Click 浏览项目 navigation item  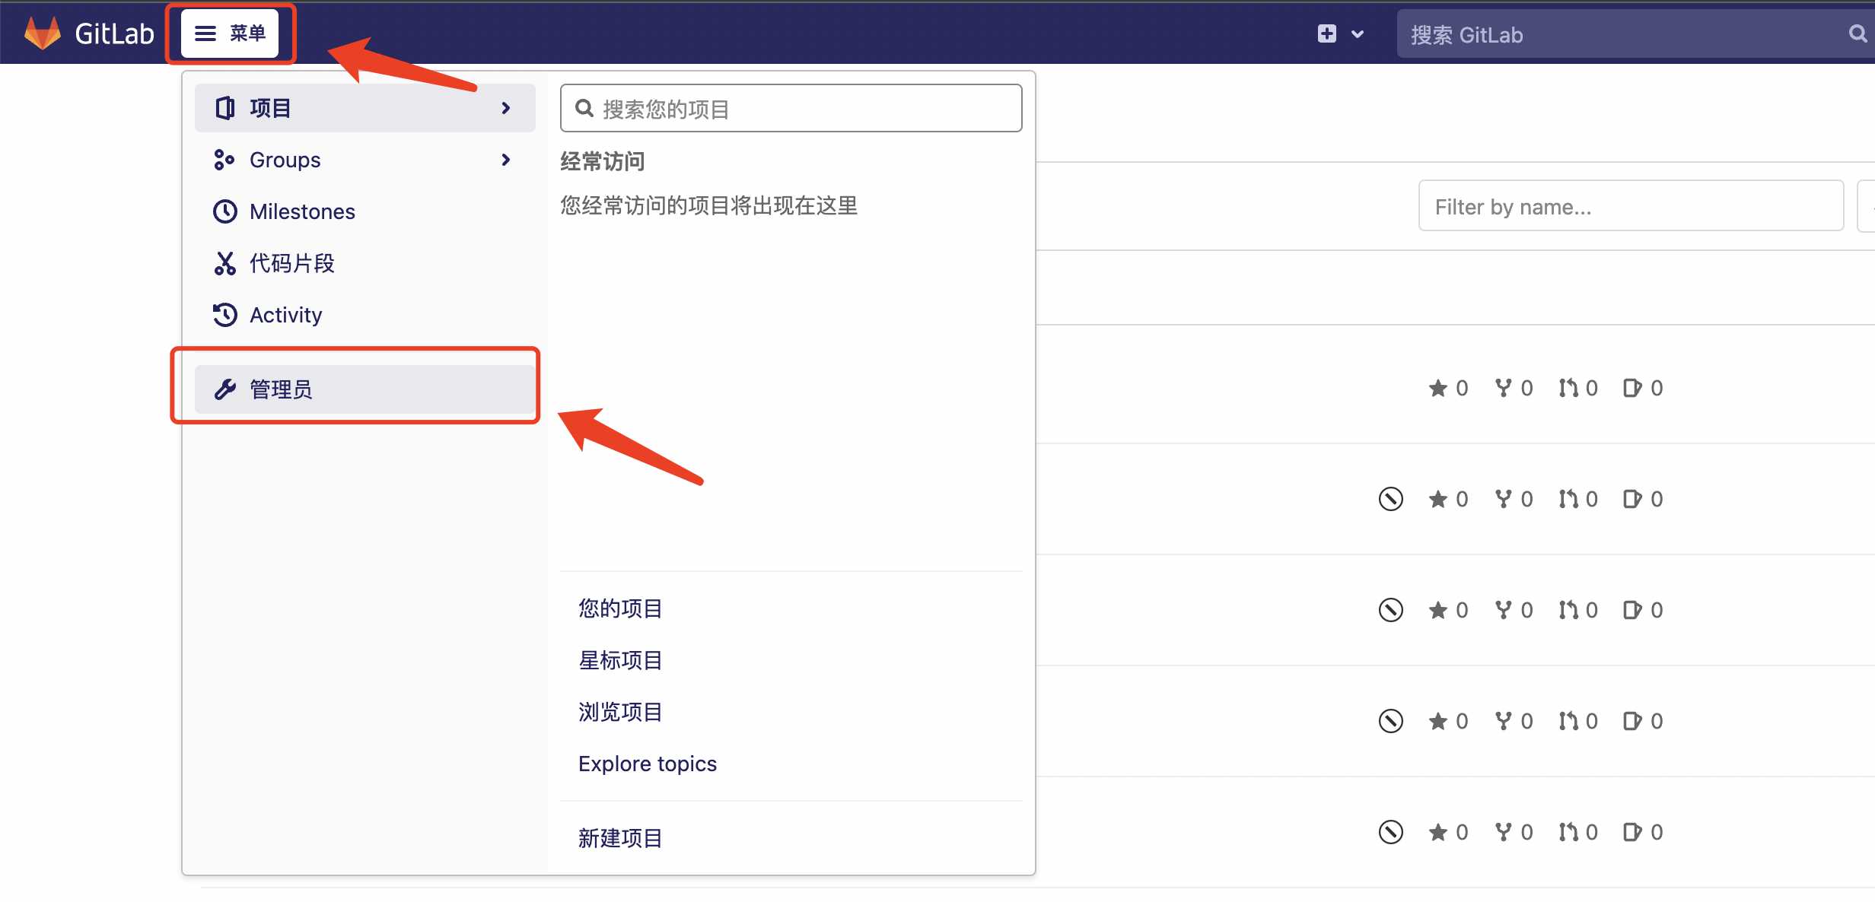[621, 711]
